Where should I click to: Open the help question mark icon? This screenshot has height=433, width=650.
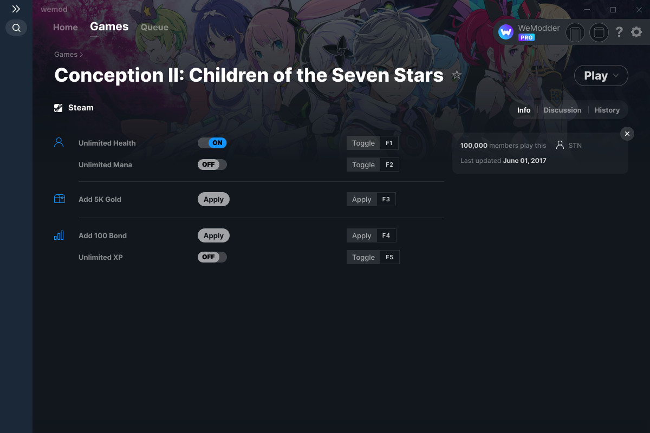pos(619,32)
